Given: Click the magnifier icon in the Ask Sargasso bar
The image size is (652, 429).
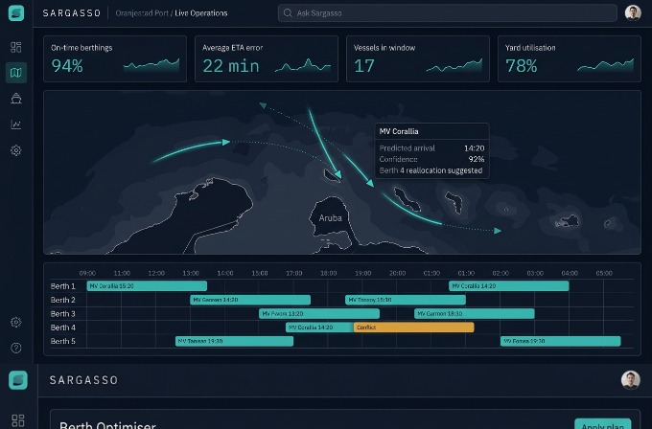Looking at the screenshot, I should [x=288, y=12].
